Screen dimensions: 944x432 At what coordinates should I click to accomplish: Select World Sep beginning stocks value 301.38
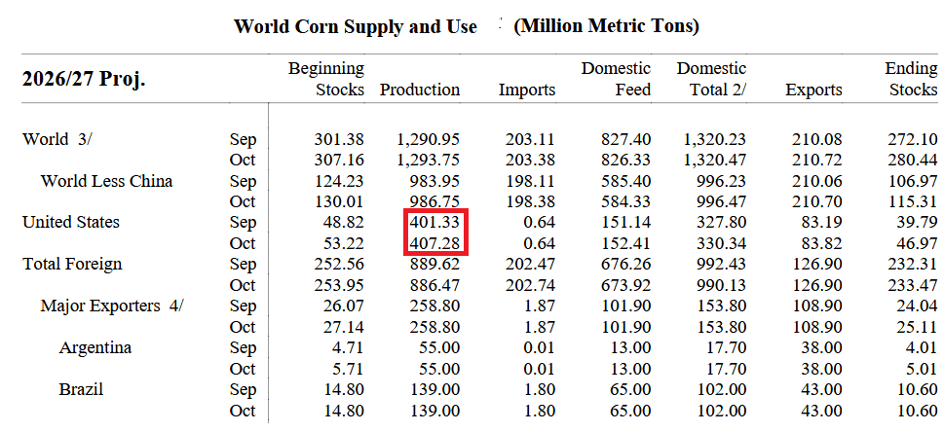[x=339, y=139]
